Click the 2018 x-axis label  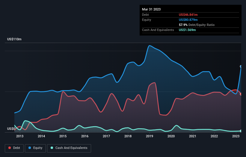click(128, 136)
